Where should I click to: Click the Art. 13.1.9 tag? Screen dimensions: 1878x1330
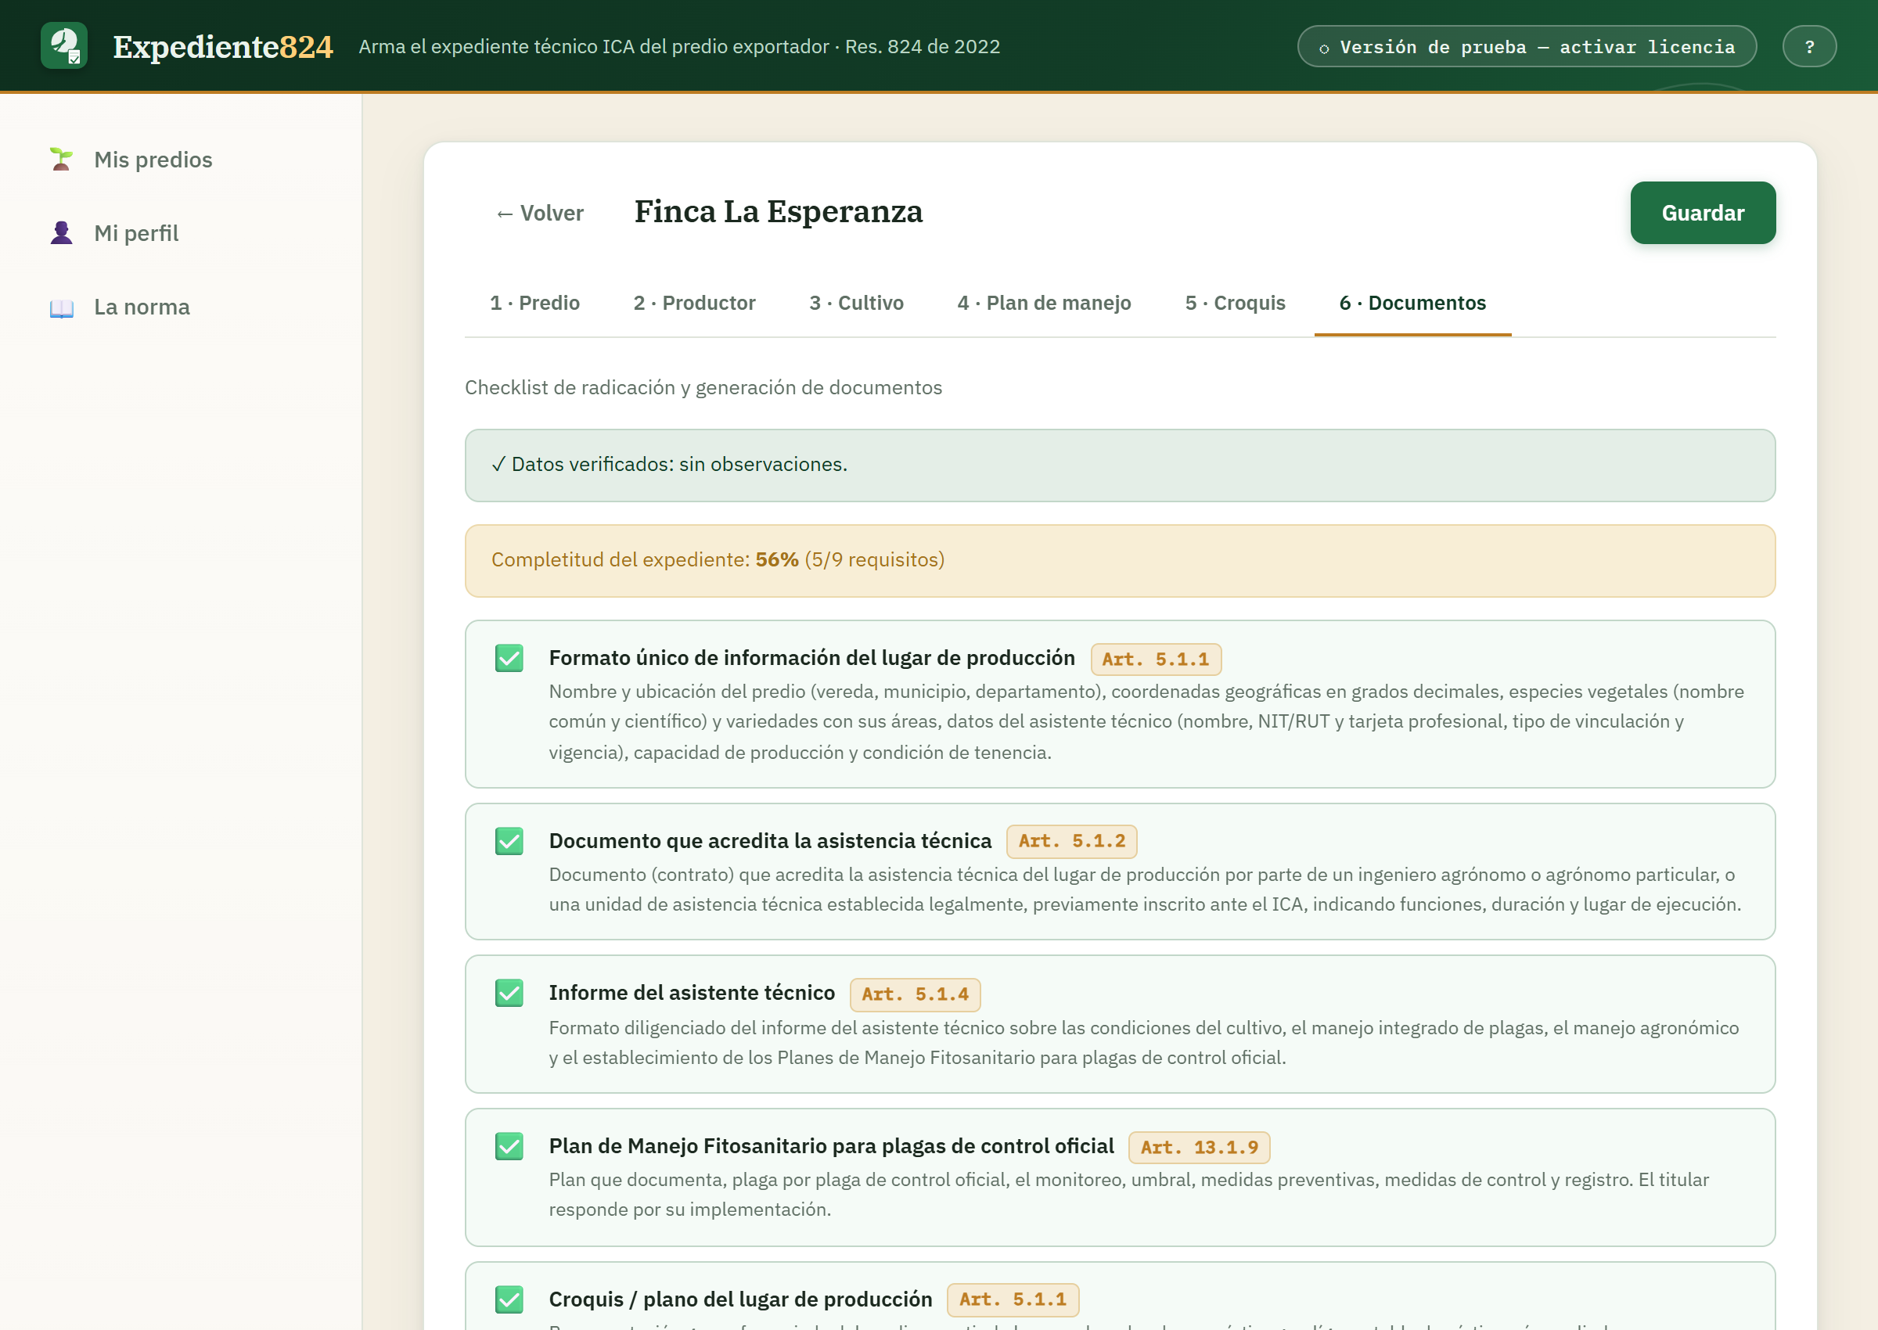pos(1198,1148)
